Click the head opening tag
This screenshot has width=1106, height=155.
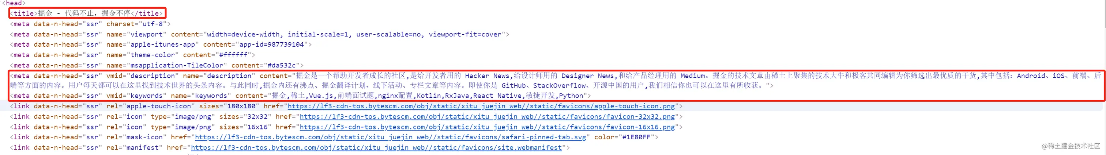(14, 3)
